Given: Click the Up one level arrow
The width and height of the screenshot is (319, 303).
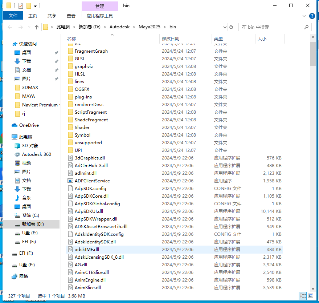Looking at the screenshot, I should [37, 27].
